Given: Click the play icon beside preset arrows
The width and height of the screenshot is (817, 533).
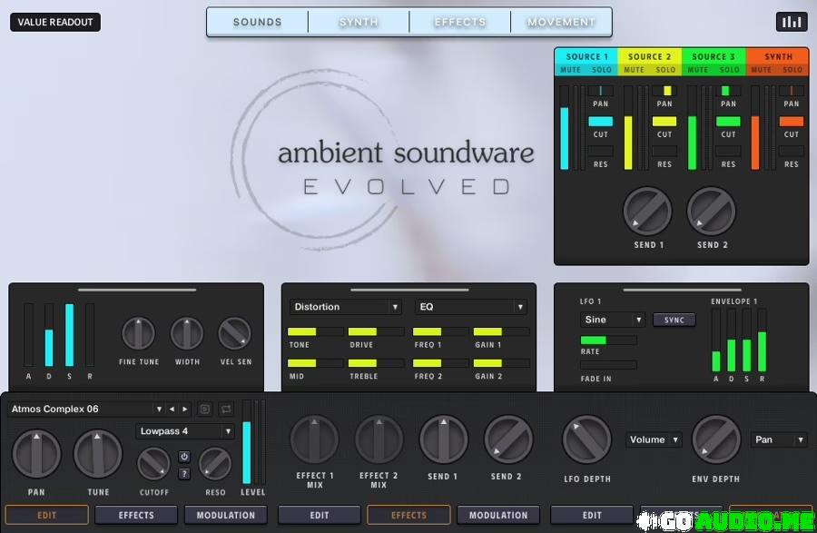Looking at the screenshot, I should point(205,410).
